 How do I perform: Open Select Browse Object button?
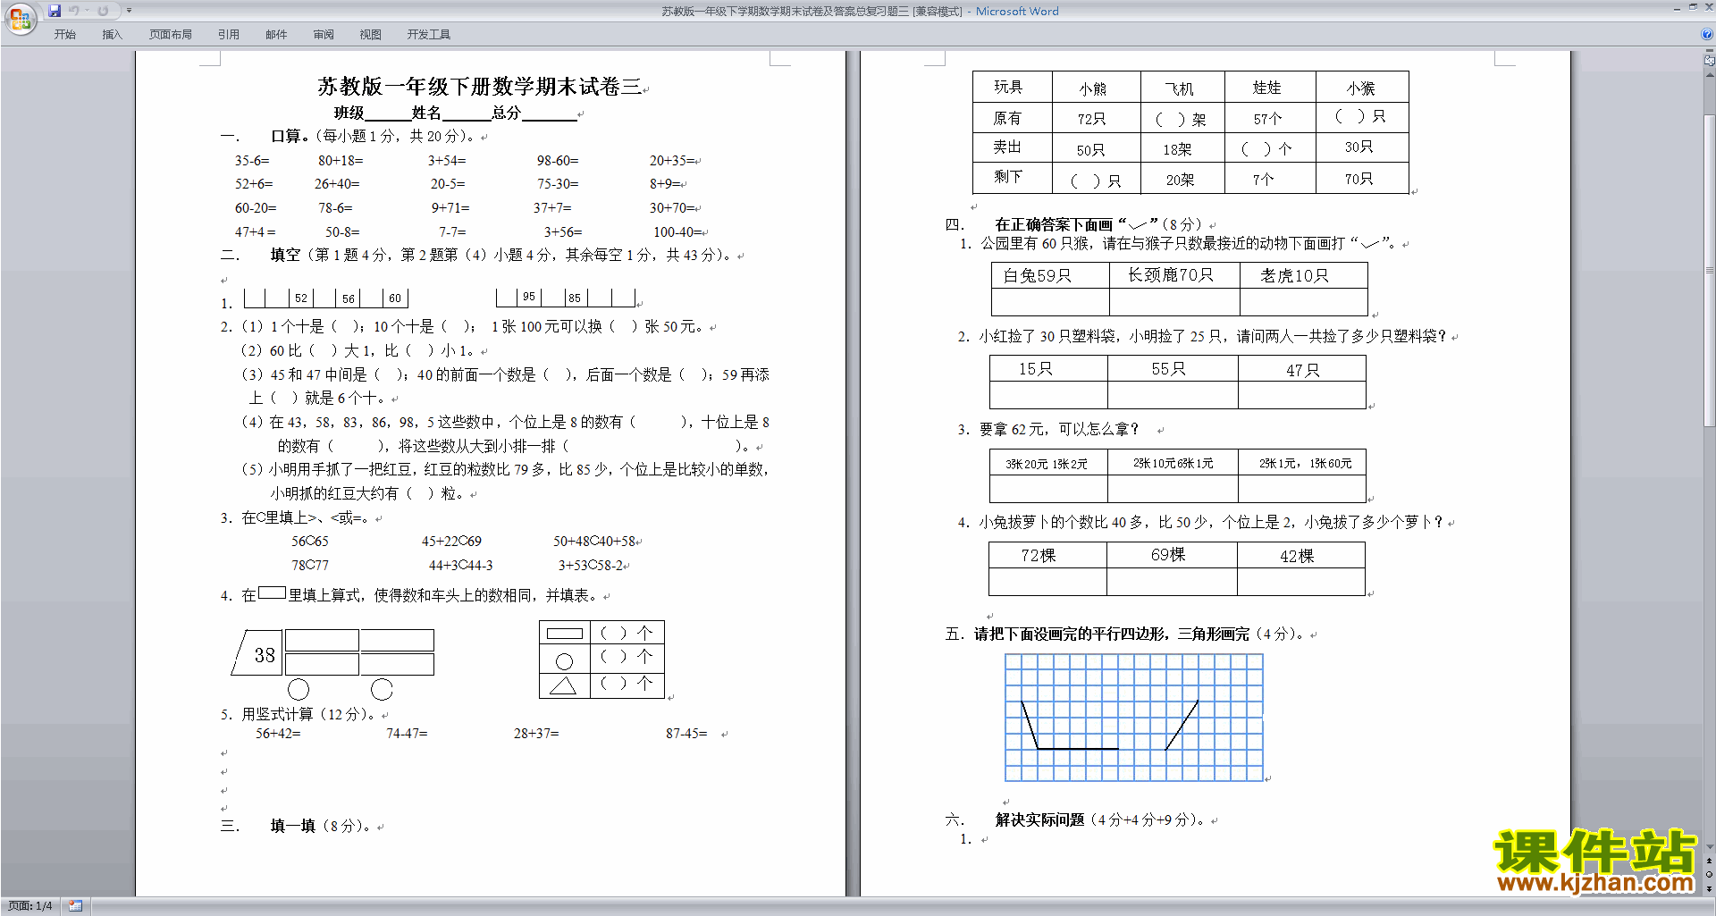tap(1710, 874)
